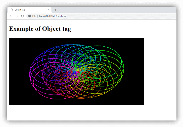View site information via the info icon
Image resolution: width=183 pixels, height=127 pixels.
(x=29, y=16)
